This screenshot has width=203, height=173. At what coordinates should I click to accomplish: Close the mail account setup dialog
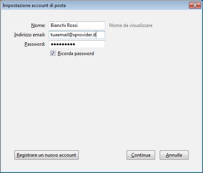point(195,5)
